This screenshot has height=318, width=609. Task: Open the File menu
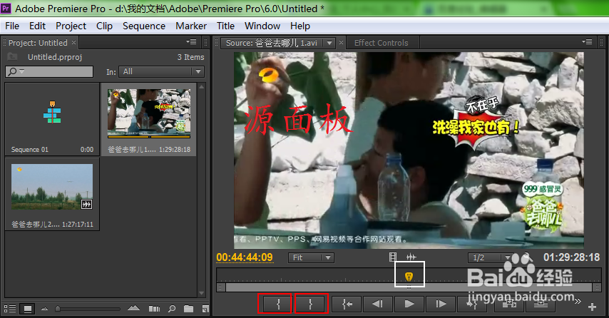(x=12, y=26)
